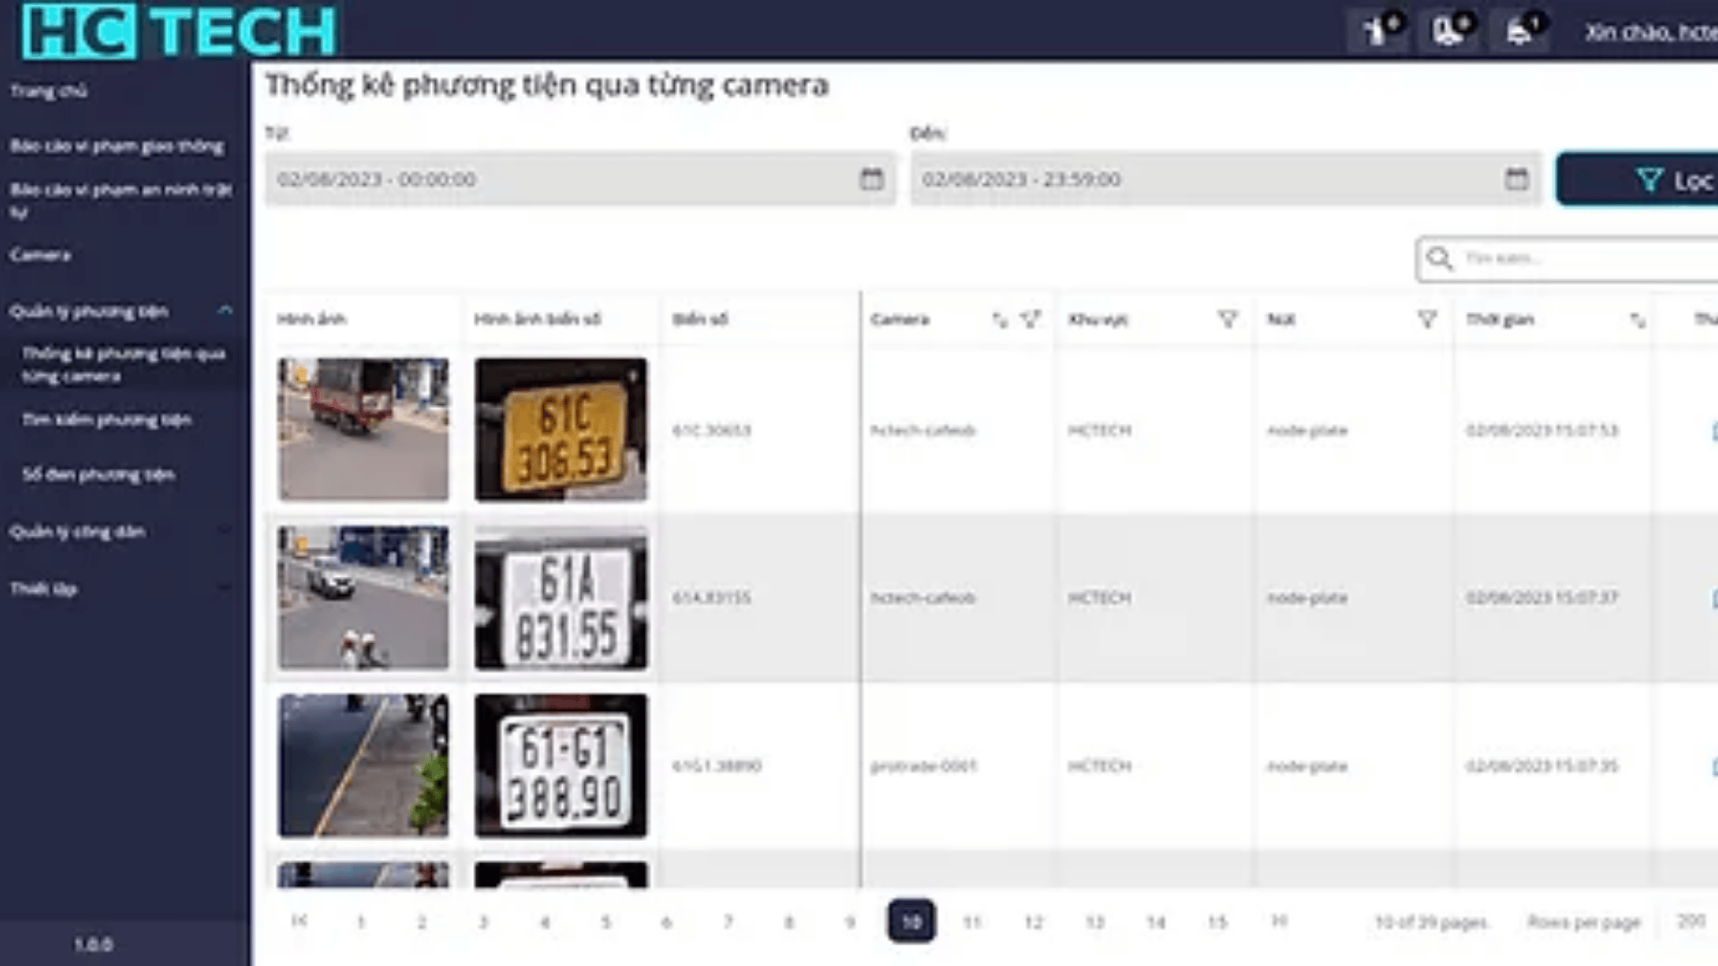Select the current page 10 button
The height and width of the screenshot is (966, 1718).
(x=911, y=921)
